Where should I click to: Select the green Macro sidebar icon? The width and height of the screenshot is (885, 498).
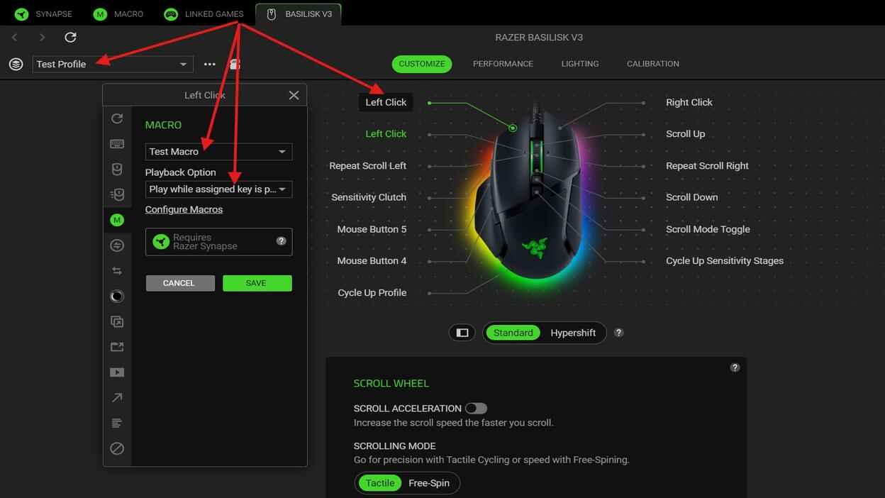coord(117,220)
